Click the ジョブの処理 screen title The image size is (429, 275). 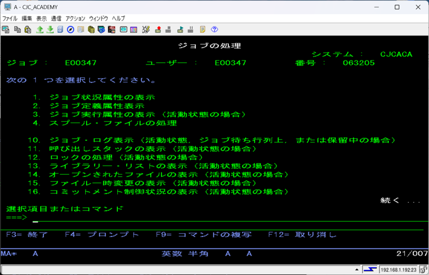209,45
